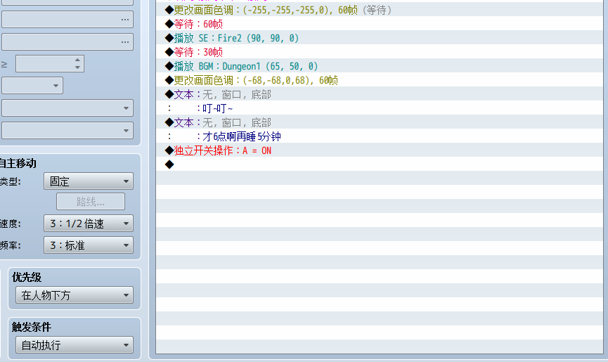Viewport: 608px width, 362px height.
Task: Click the down arrow of the ≥ number spinner
Action: pyautogui.click(x=77, y=67)
